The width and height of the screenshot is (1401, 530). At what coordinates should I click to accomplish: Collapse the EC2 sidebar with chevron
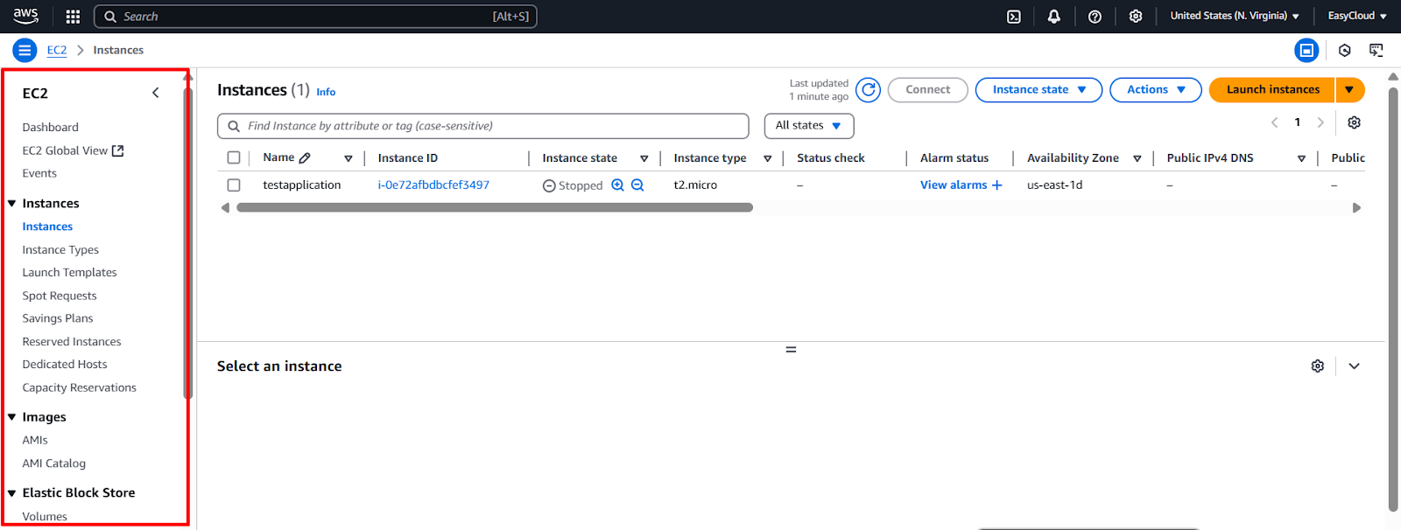pos(156,93)
